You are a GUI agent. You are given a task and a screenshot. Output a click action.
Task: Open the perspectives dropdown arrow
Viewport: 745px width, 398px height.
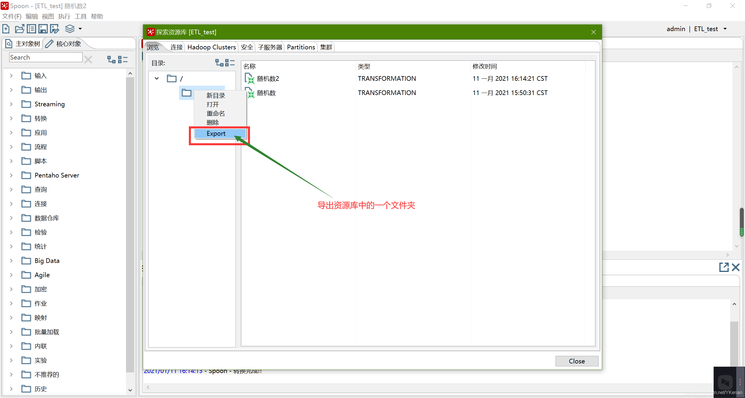[x=80, y=29]
